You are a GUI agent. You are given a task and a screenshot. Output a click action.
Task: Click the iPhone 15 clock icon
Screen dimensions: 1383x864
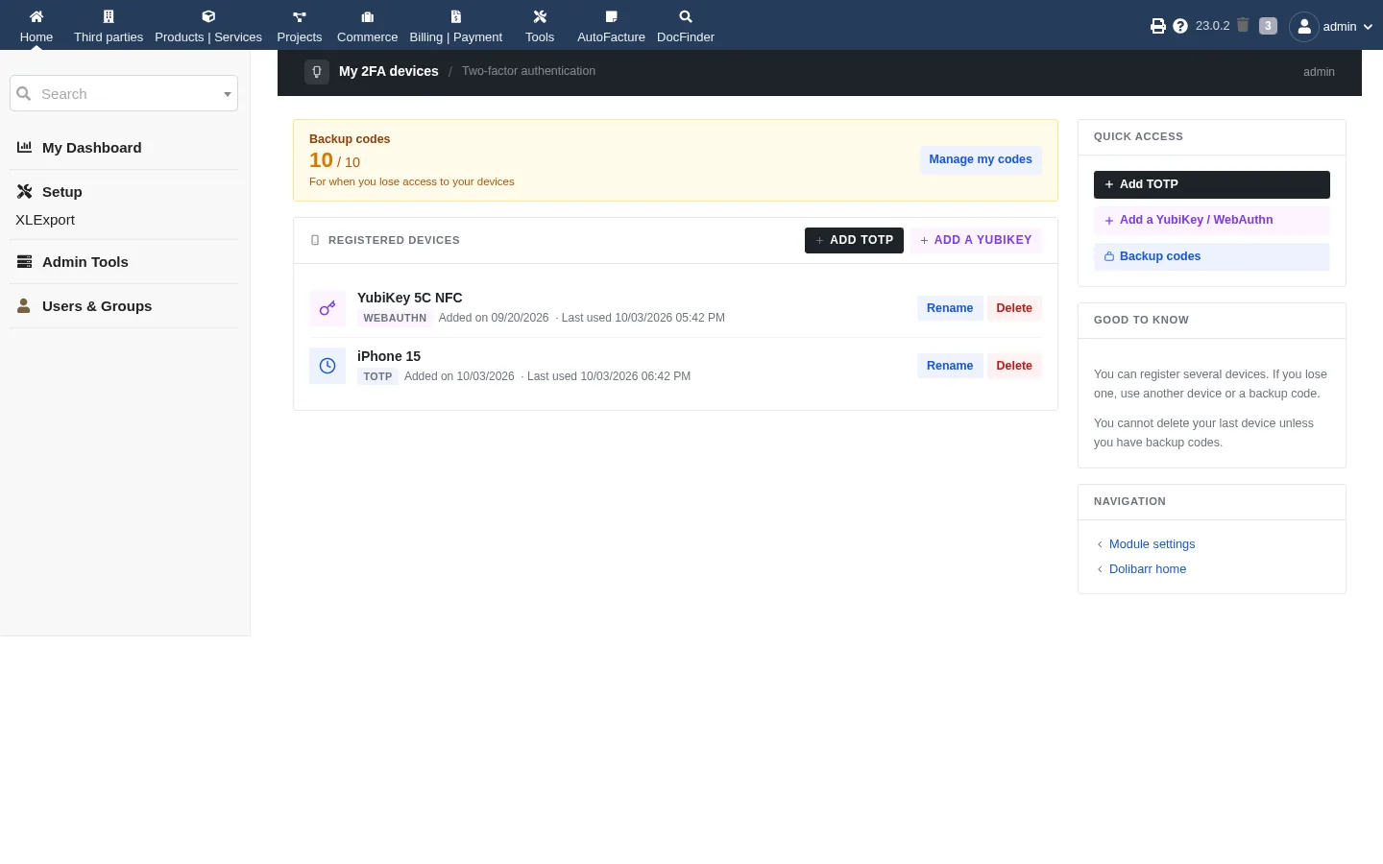tap(328, 366)
